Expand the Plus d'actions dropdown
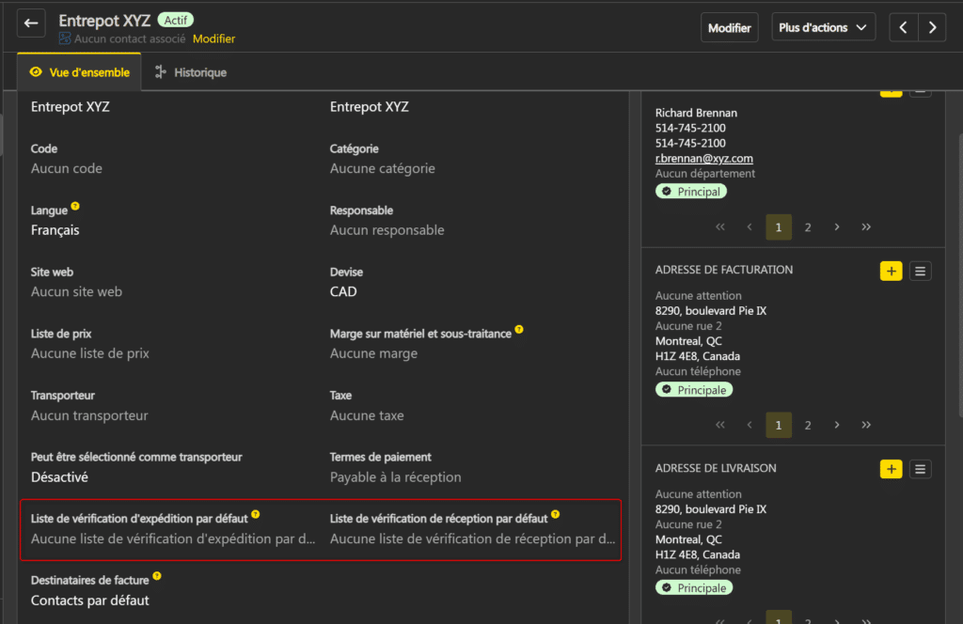Image resolution: width=963 pixels, height=624 pixels. [823, 28]
